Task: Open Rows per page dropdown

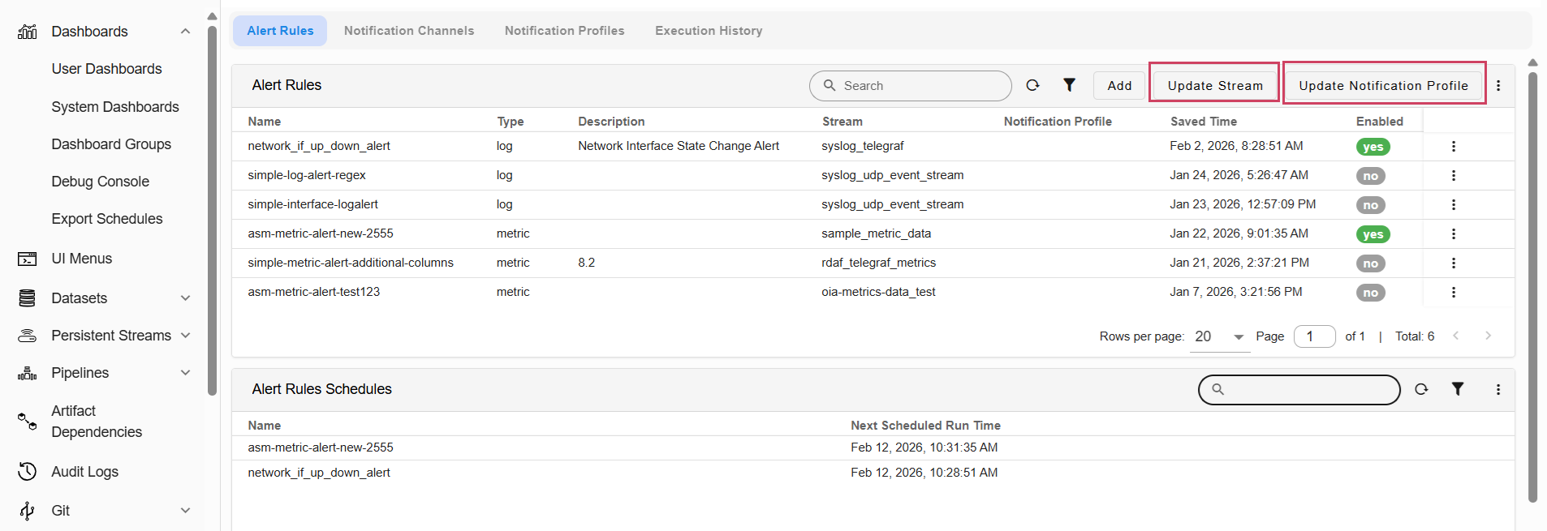Action: (x=1219, y=336)
